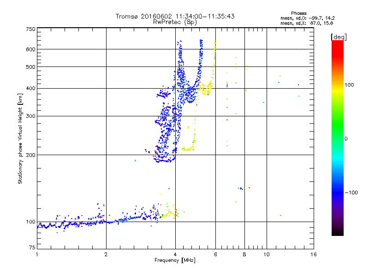Click the x-axis tick label '2'
The image size is (369, 277).
pos(106,254)
